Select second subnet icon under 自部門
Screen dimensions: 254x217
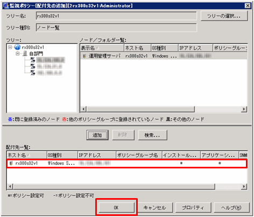(32, 66)
